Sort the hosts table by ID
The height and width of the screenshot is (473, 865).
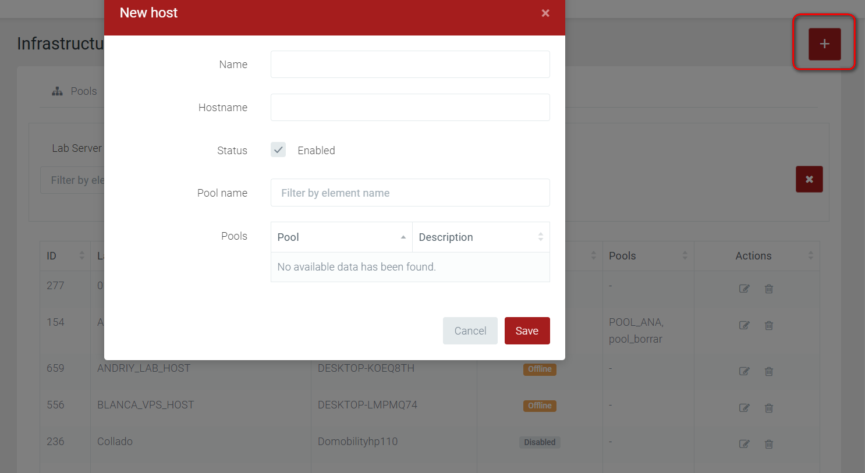pos(65,256)
